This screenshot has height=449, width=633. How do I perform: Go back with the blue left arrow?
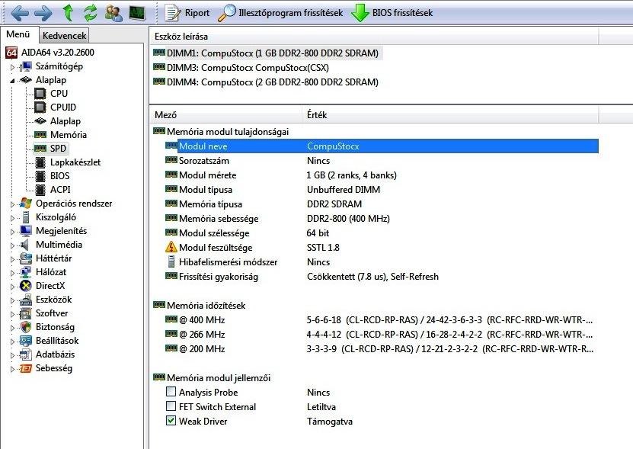pyautogui.click(x=20, y=13)
